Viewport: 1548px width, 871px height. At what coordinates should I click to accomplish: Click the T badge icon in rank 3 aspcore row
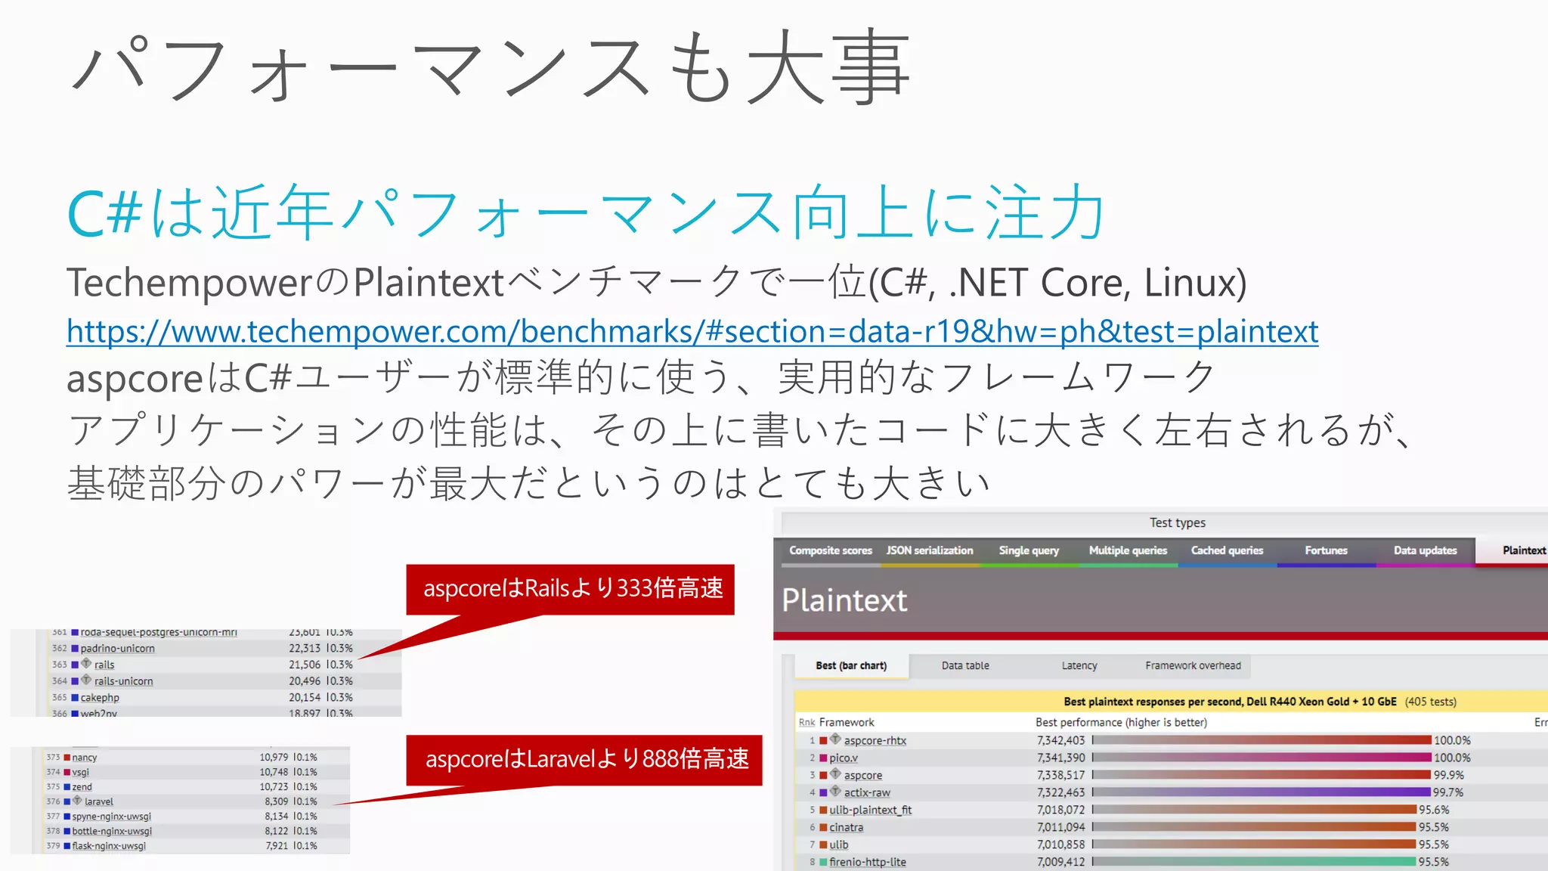pos(835,774)
